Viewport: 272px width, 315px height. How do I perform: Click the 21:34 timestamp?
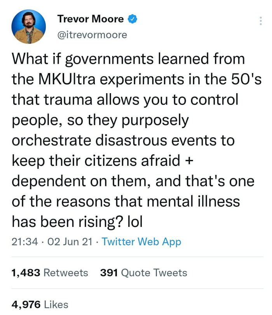pos(25,242)
